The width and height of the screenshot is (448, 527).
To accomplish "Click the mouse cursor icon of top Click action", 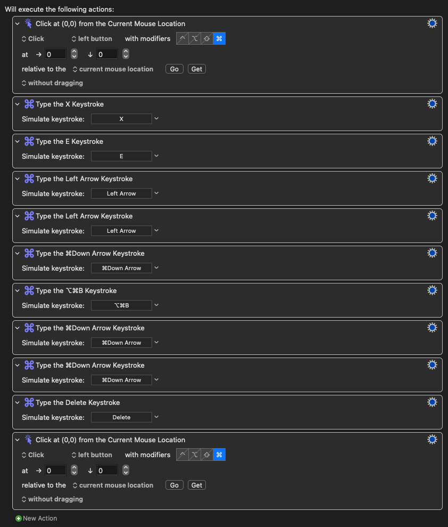I will [29, 23].
